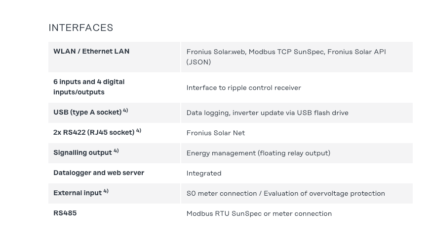Image resolution: width=432 pixels, height=237 pixels.
Task: Open footnote 4 after Signalling output
Action: coord(116,151)
